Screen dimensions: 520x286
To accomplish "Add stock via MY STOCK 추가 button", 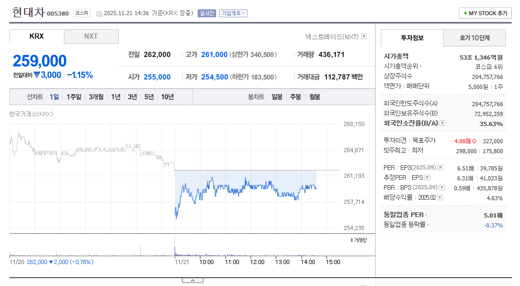I will click(x=485, y=13).
